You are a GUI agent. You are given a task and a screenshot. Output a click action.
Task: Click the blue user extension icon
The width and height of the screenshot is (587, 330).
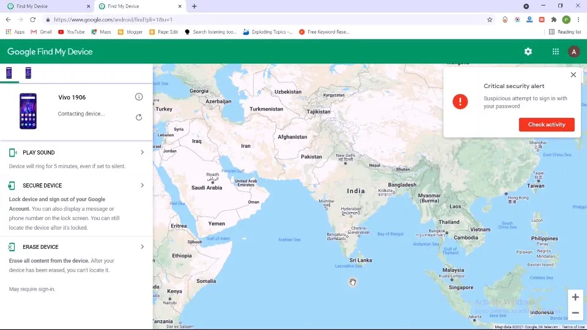coord(530,20)
